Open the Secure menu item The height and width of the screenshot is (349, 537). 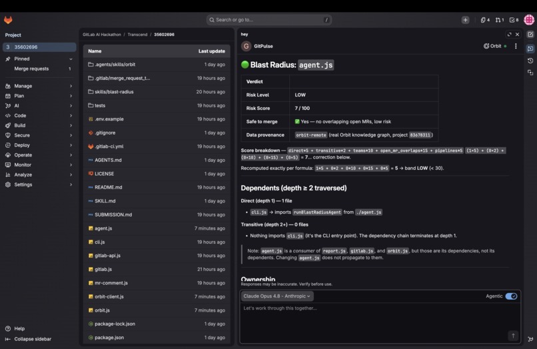[39, 135]
